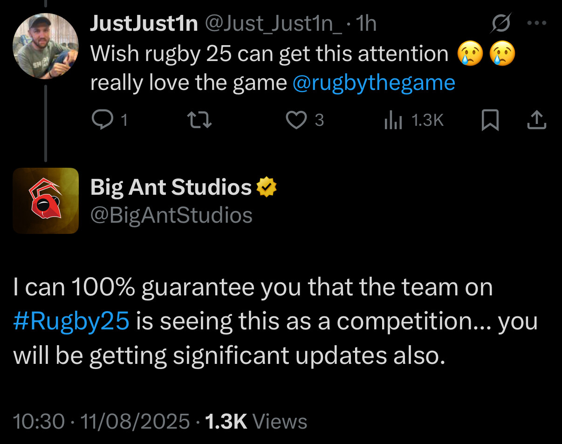Click the @rugbythegame mention link

coord(373,83)
